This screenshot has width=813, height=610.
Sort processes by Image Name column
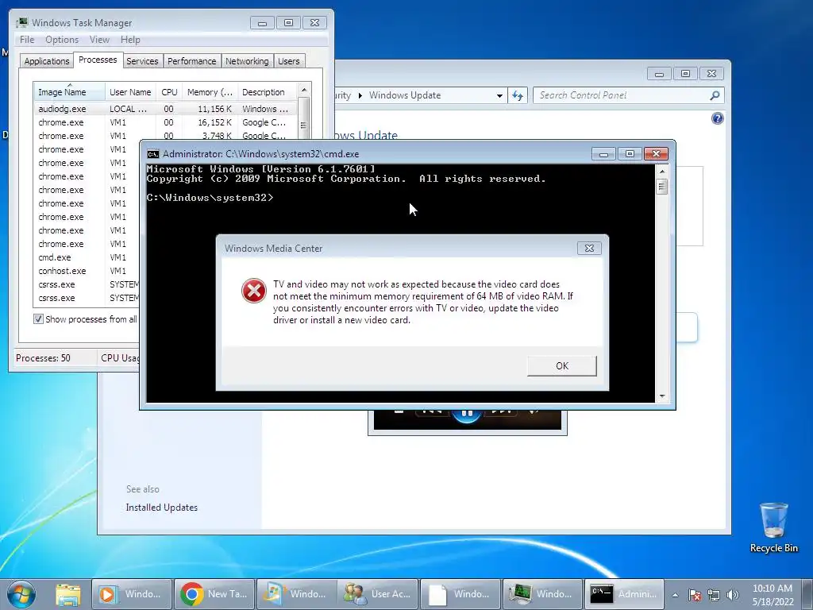click(70, 92)
